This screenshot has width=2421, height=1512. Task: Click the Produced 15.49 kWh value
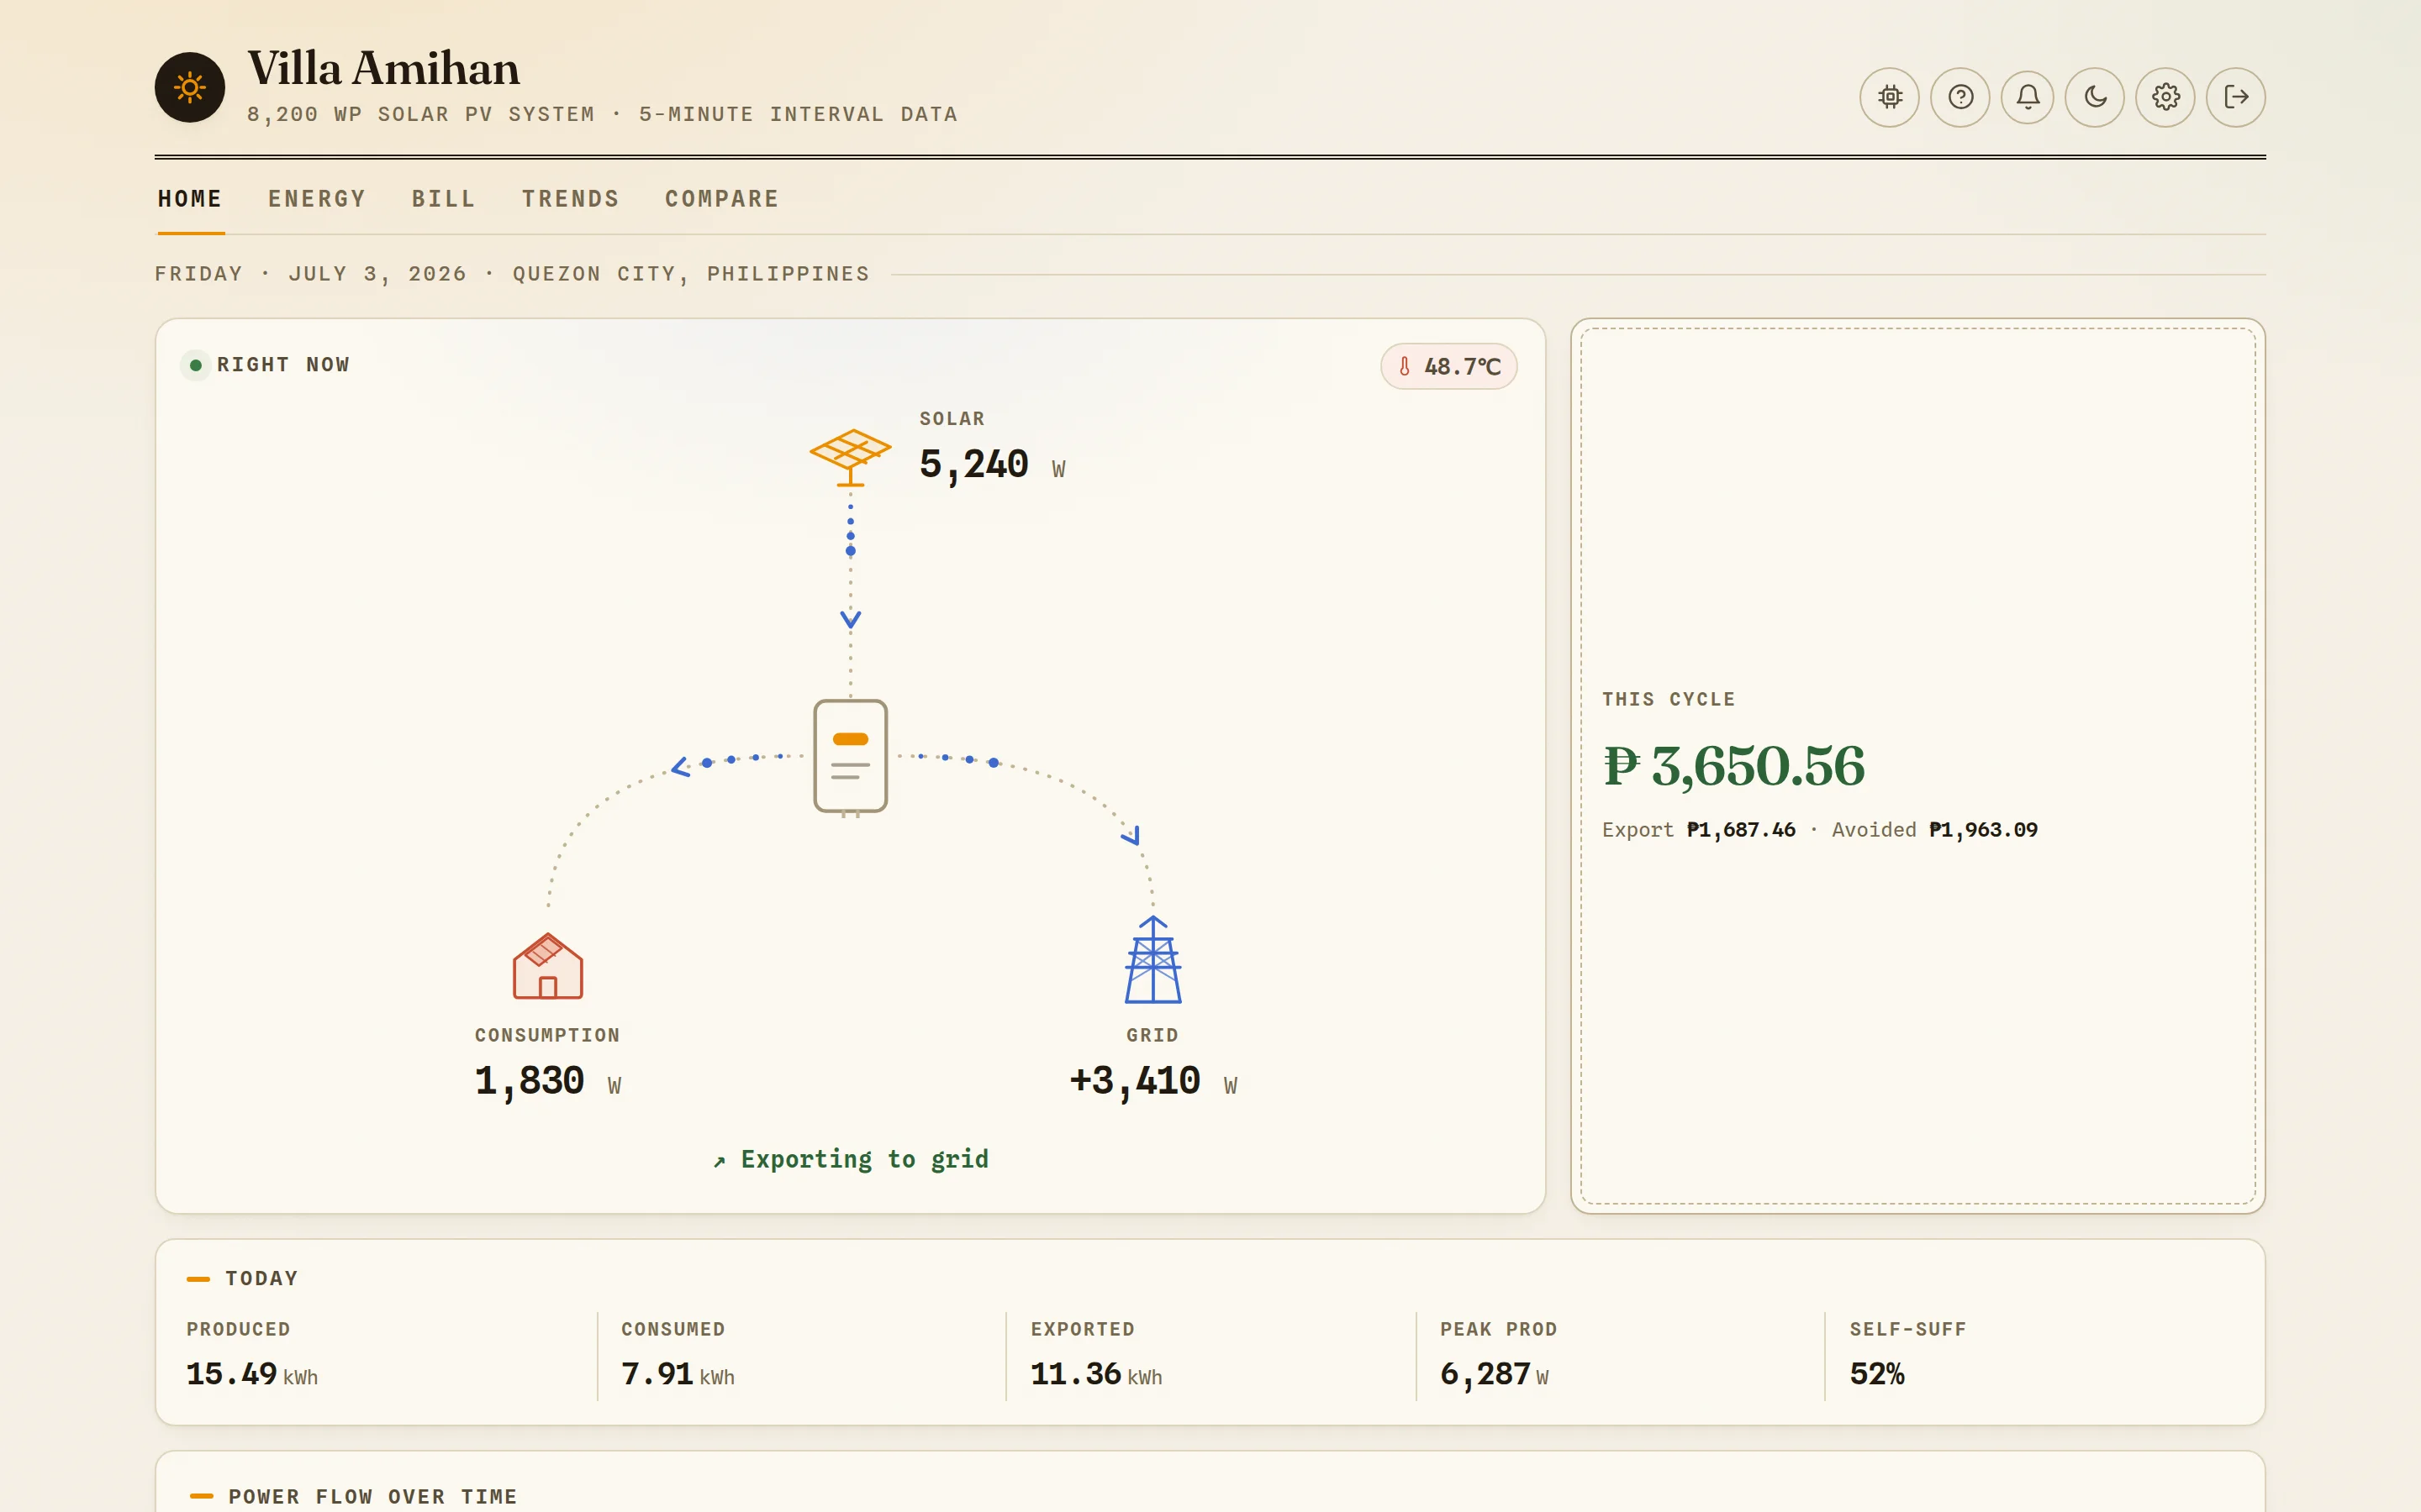coord(252,1375)
